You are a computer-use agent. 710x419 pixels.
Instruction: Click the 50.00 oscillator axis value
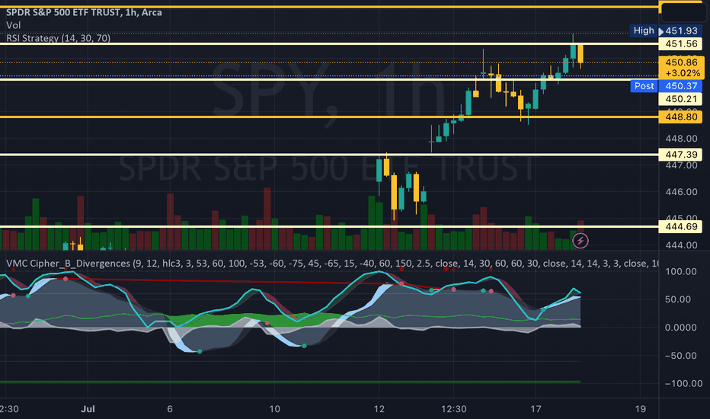point(678,299)
